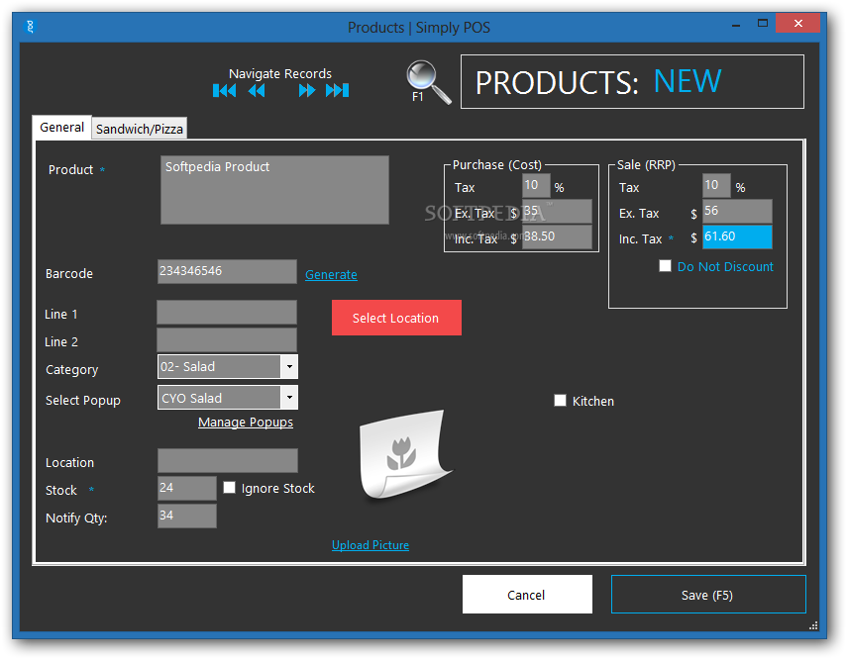Click the Sale Tax percent field
Screen dimensions: 847x659
pos(716,186)
